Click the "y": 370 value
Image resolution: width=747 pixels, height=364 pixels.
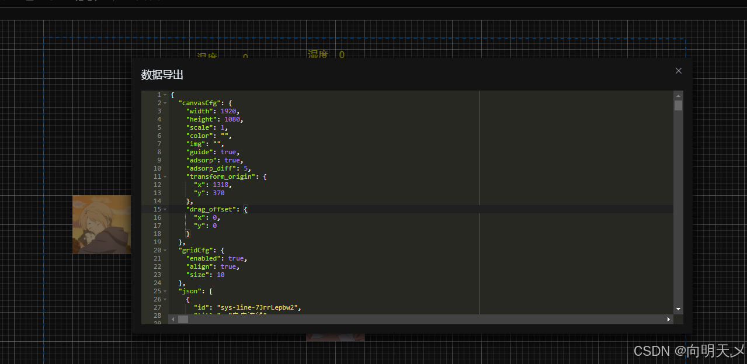[218, 193]
